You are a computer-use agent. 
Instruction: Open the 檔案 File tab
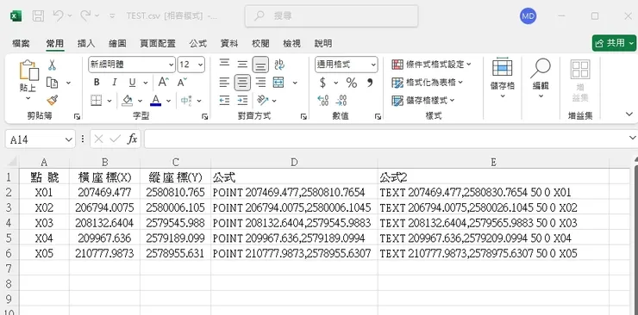pos(22,43)
